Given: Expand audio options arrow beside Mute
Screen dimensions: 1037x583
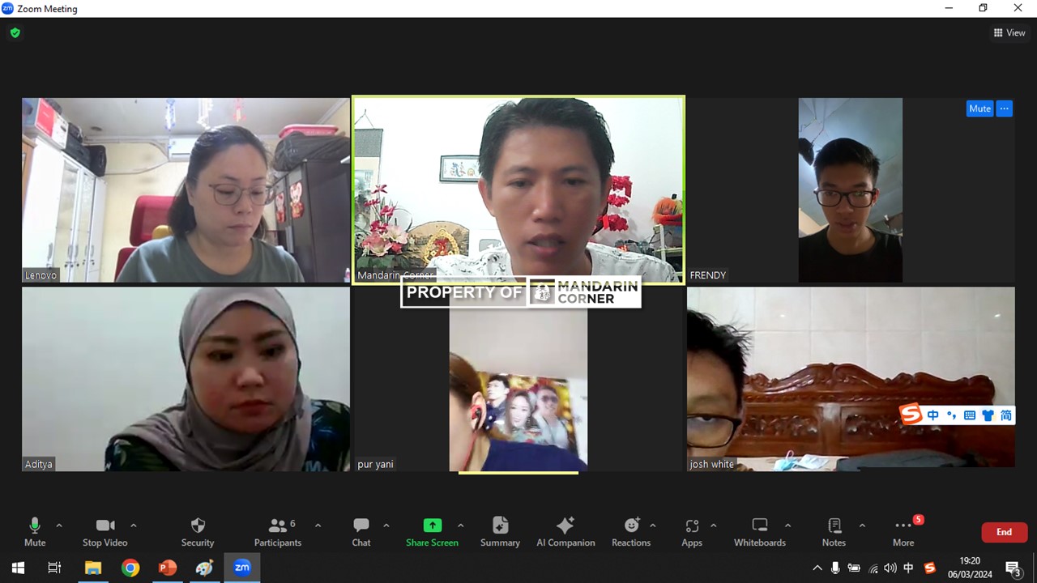Looking at the screenshot, I should [x=59, y=526].
